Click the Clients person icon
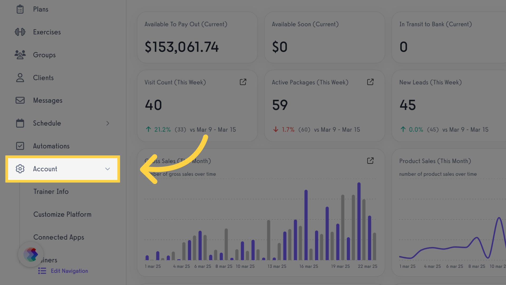The height and width of the screenshot is (285, 506). pos(20,78)
